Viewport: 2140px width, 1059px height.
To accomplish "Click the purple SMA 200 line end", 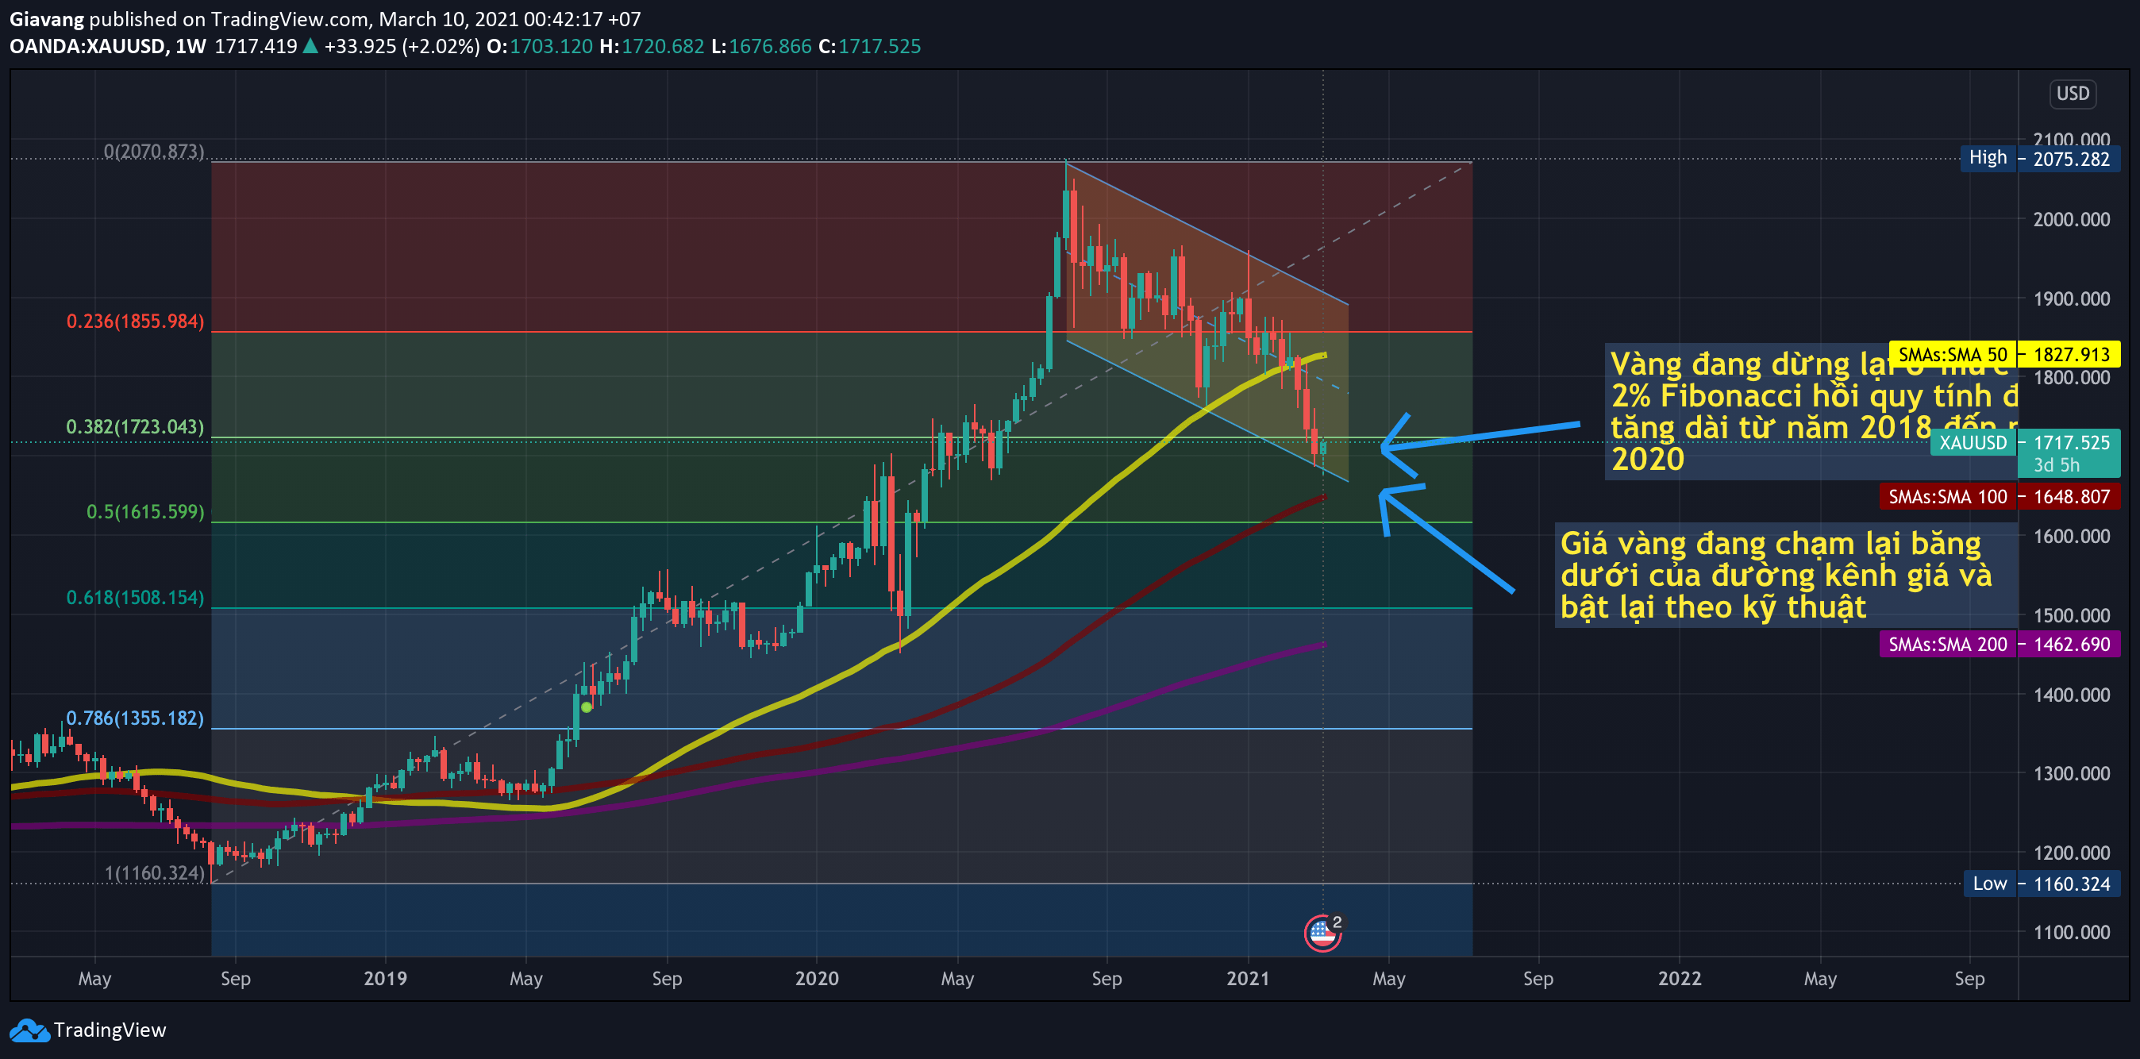I will point(1322,645).
